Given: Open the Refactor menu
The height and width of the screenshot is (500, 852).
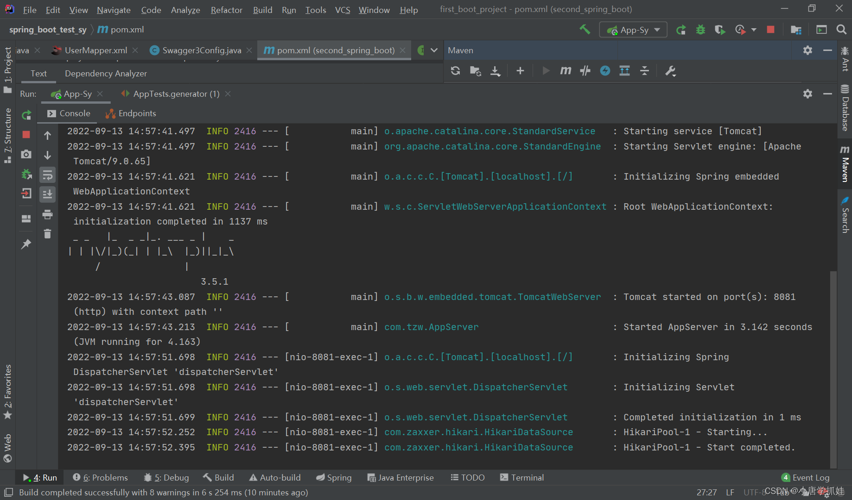Looking at the screenshot, I should click(x=226, y=10).
